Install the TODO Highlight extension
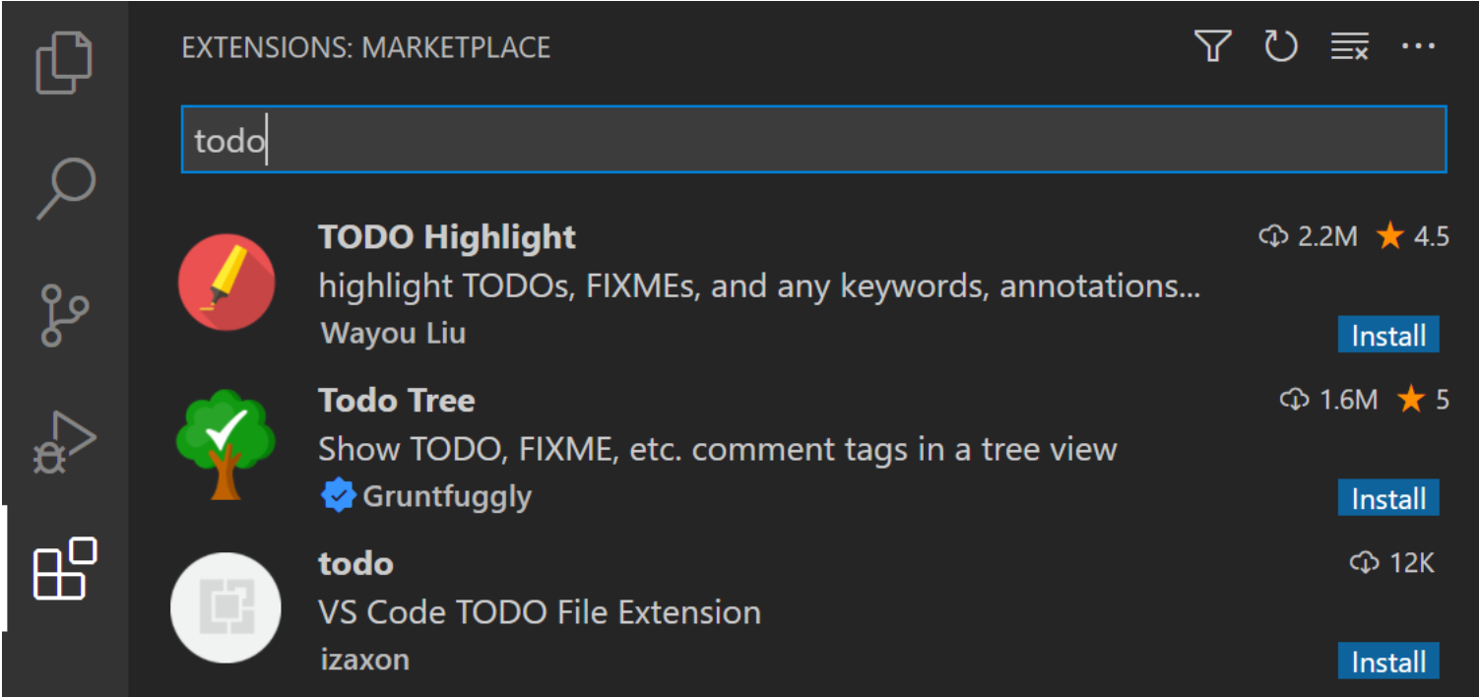This screenshot has height=697, width=1479. (1387, 335)
